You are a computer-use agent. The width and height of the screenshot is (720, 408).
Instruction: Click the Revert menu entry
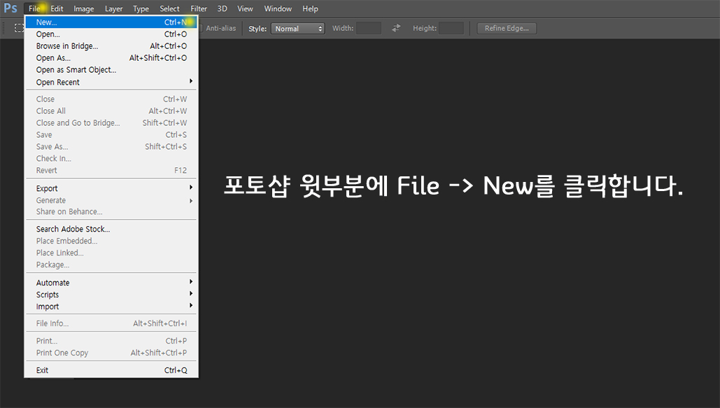pyautogui.click(x=111, y=171)
